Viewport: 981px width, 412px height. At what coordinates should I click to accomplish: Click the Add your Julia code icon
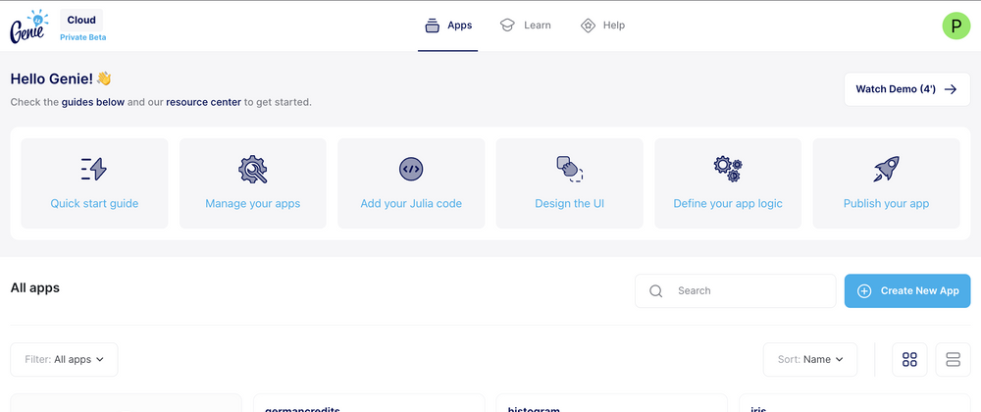[x=411, y=169]
